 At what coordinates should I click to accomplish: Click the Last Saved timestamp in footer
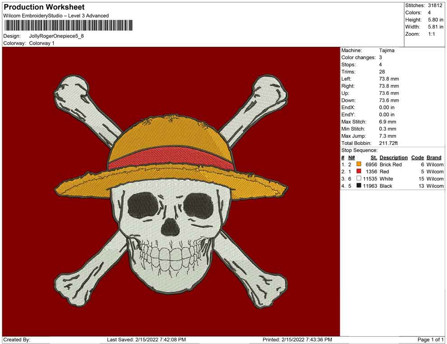[x=146, y=339]
